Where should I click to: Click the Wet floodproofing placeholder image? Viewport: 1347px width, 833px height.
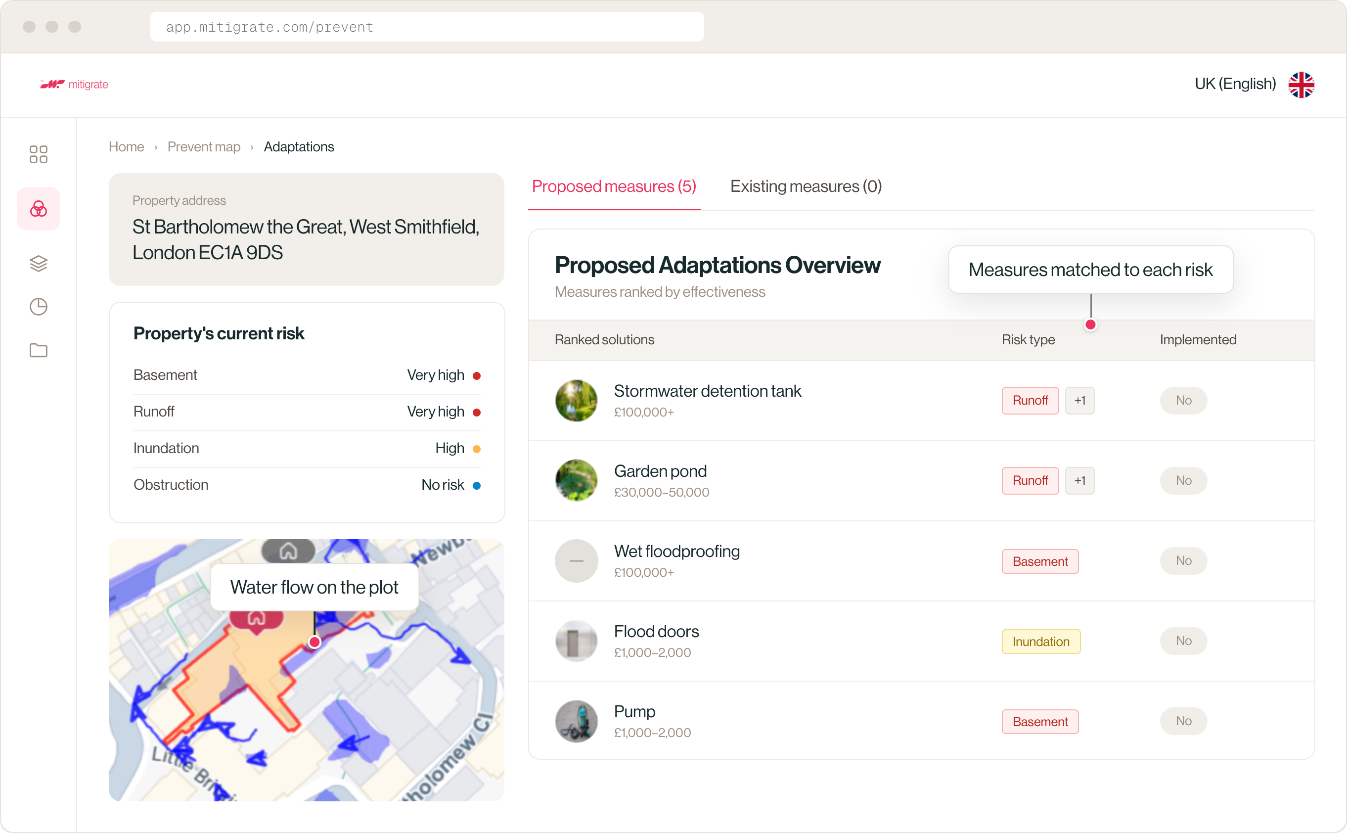(576, 561)
